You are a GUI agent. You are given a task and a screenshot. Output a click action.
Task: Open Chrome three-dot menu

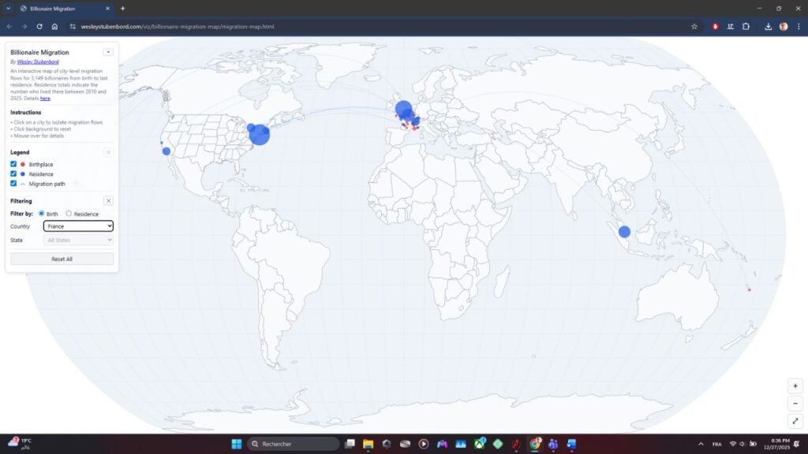pos(798,26)
